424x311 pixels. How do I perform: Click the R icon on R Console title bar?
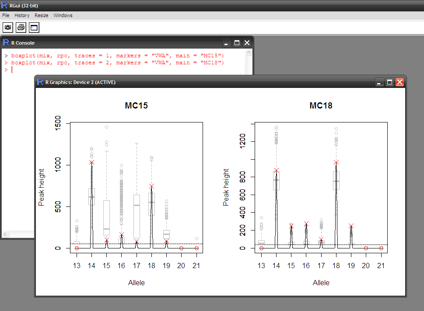[x=6, y=43]
